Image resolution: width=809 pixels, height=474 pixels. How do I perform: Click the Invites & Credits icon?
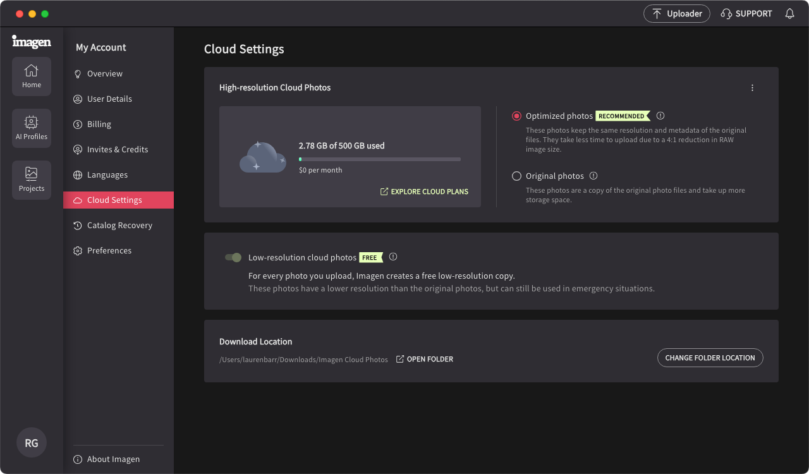[78, 150]
